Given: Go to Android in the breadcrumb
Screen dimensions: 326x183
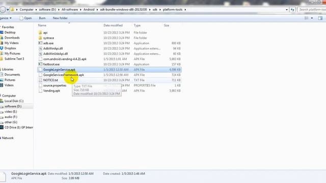Looking at the screenshot, I should pyautogui.click(x=89, y=10).
